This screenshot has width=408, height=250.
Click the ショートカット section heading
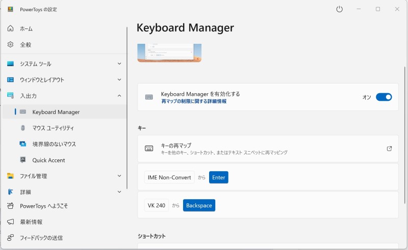pyautogui.click(x=151, y=236)
